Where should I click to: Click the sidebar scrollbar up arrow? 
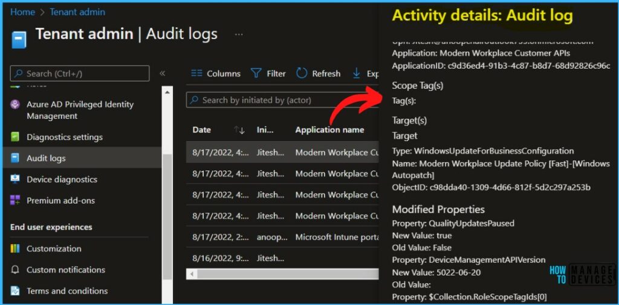167,92
